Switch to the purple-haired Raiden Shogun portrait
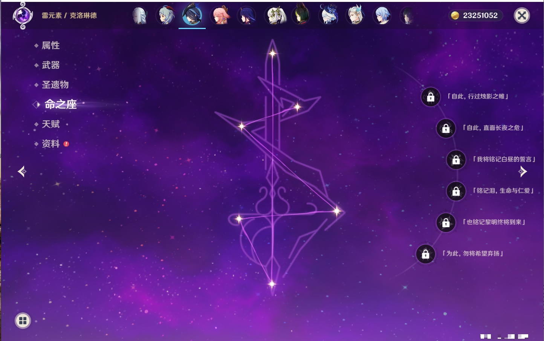 pos(247,15)
